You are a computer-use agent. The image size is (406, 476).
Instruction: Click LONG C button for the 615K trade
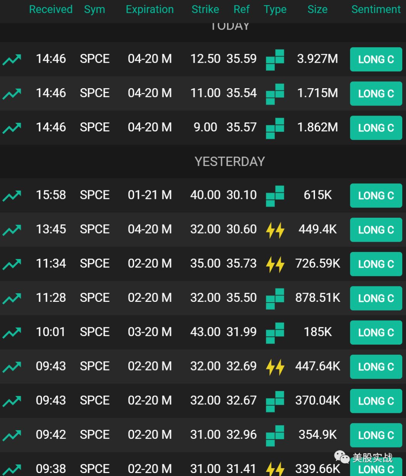coord(376,196)
